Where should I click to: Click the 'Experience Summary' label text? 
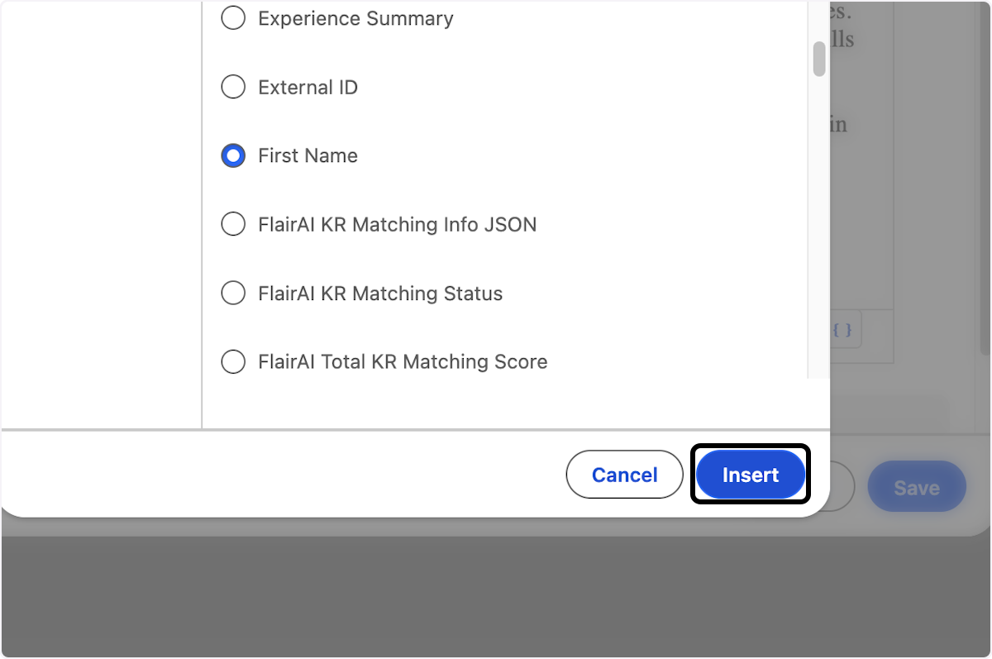(355, 18)
